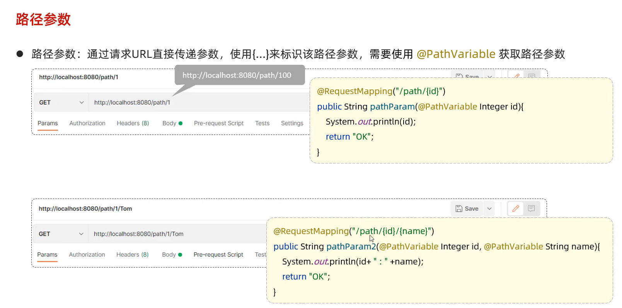Click the pencil edit icon in path/1/Tom request
The height and width of the screenshot is (308, 622).
point(515,209)
